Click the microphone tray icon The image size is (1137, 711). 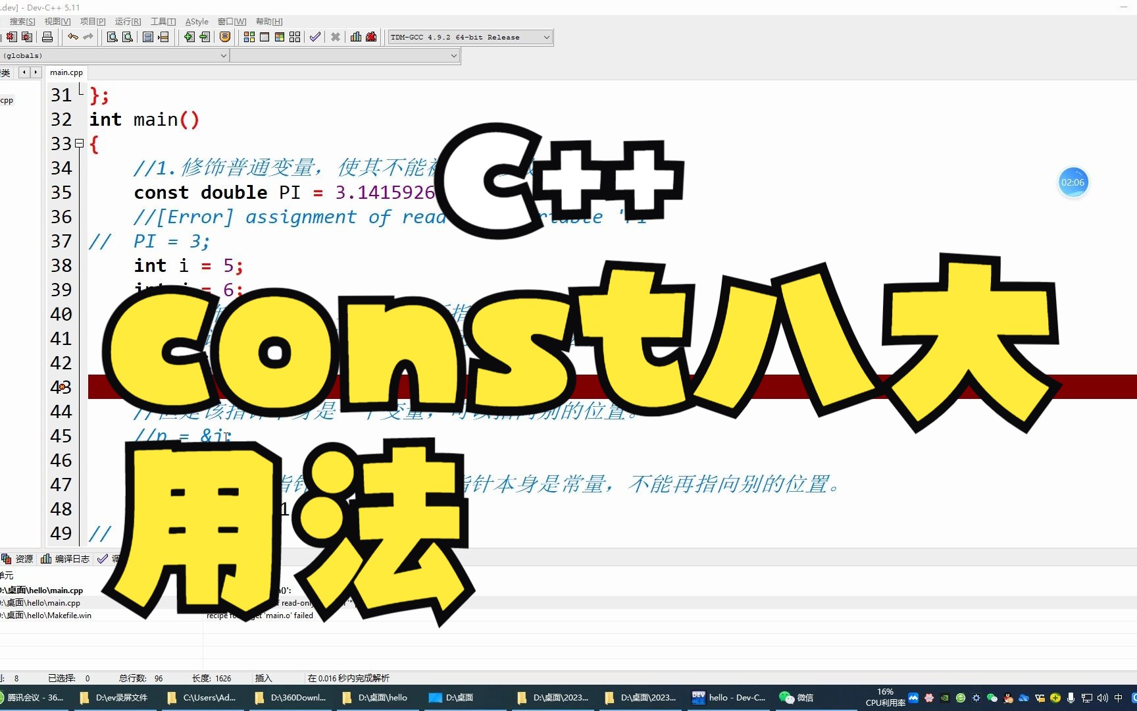click(x=1071, y=698)
